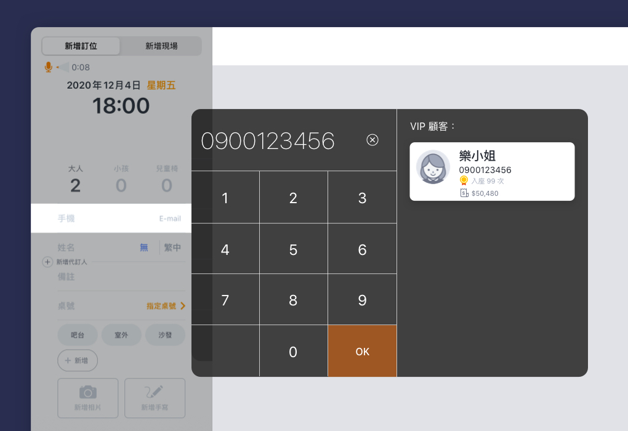Switch to the 新增現場 tab

point(161,46)
